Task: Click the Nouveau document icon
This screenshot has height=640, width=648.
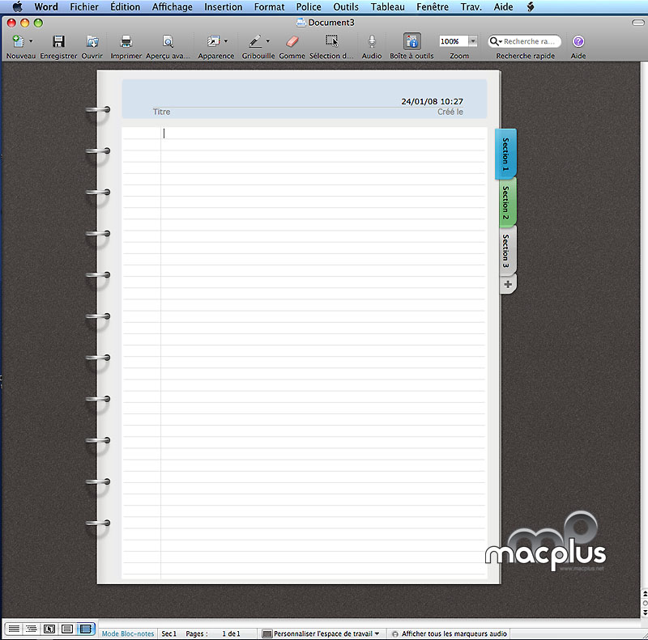Action: (x=18, y=41)
